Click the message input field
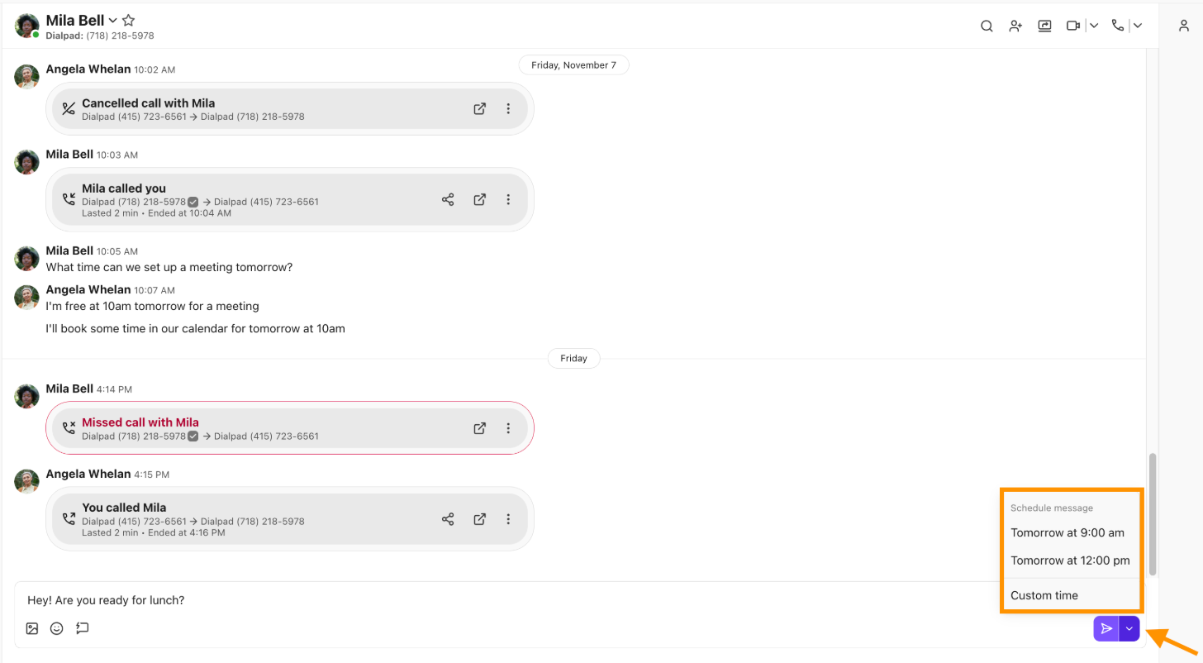This screenshot has width=1203, height=663. click(x=512, y=600)
